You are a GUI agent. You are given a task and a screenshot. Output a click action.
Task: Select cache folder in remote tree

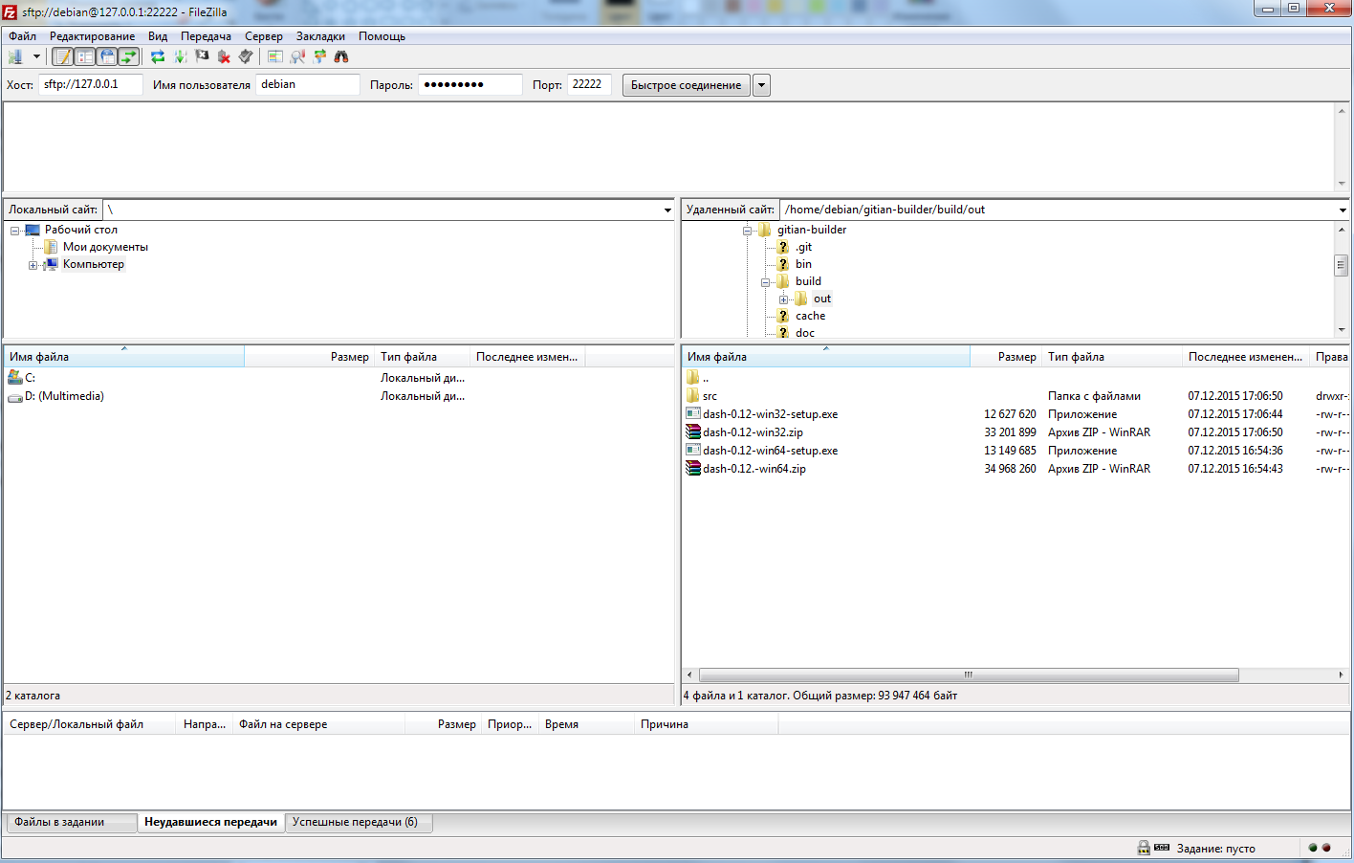pos(810,316)
